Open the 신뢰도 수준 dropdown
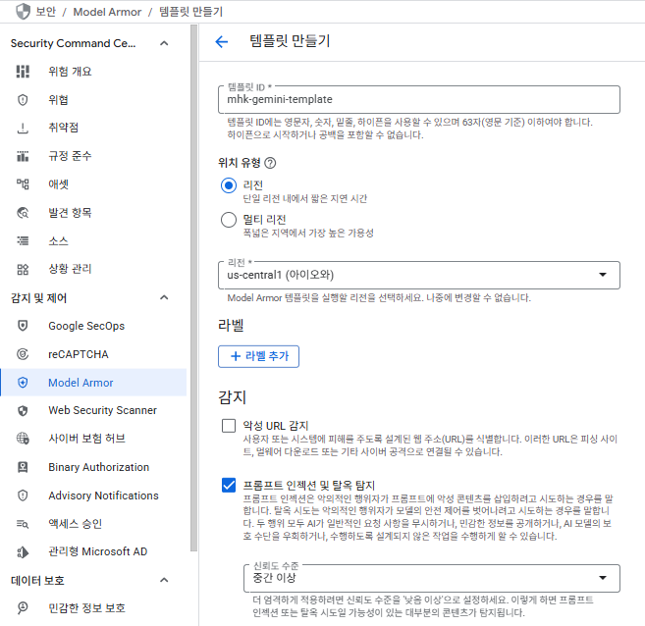The height and width of the screenshot is (626, 645). [432, 578]
